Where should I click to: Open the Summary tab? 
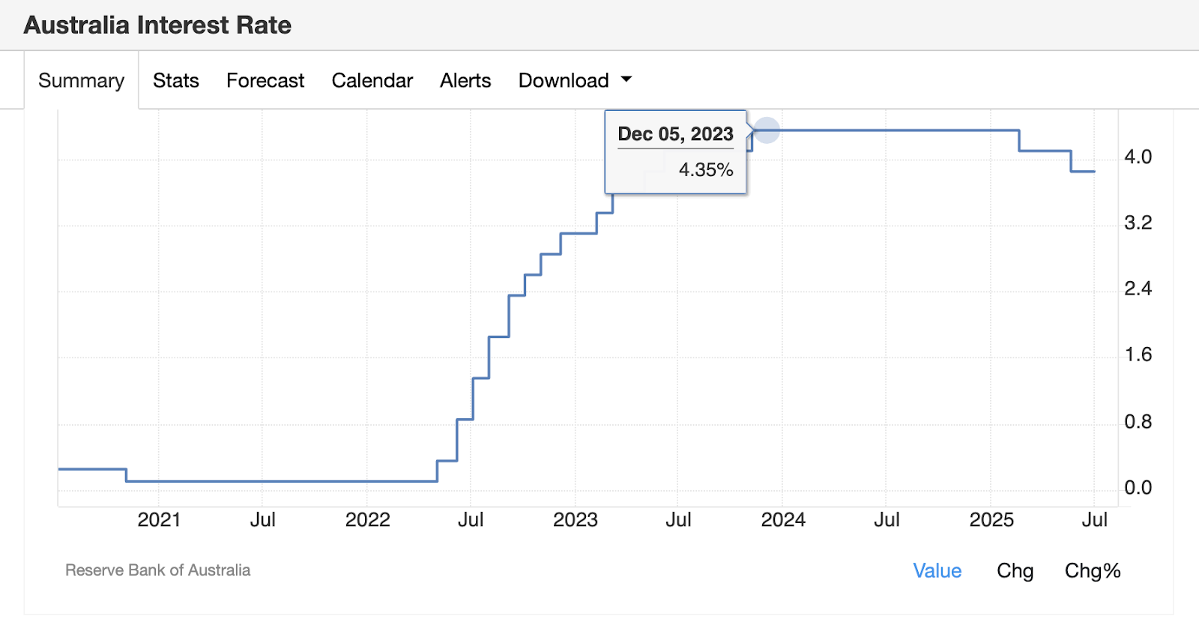[81, 80]
